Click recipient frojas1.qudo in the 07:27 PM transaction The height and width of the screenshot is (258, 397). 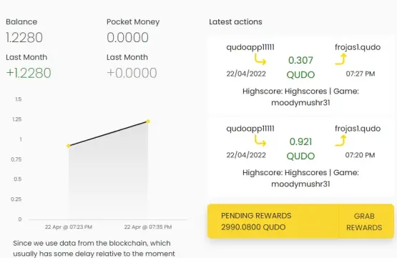358,47
